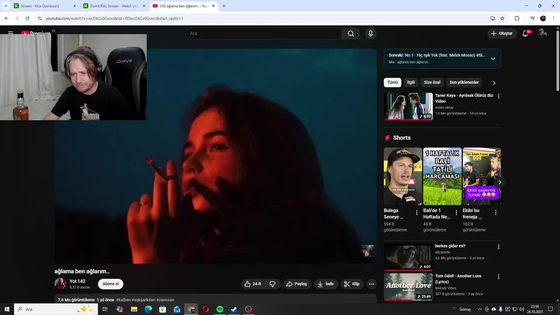Viewport: 560px width, 315px height.
Task: Click install app icon in address bar
Action: [493, 18]
